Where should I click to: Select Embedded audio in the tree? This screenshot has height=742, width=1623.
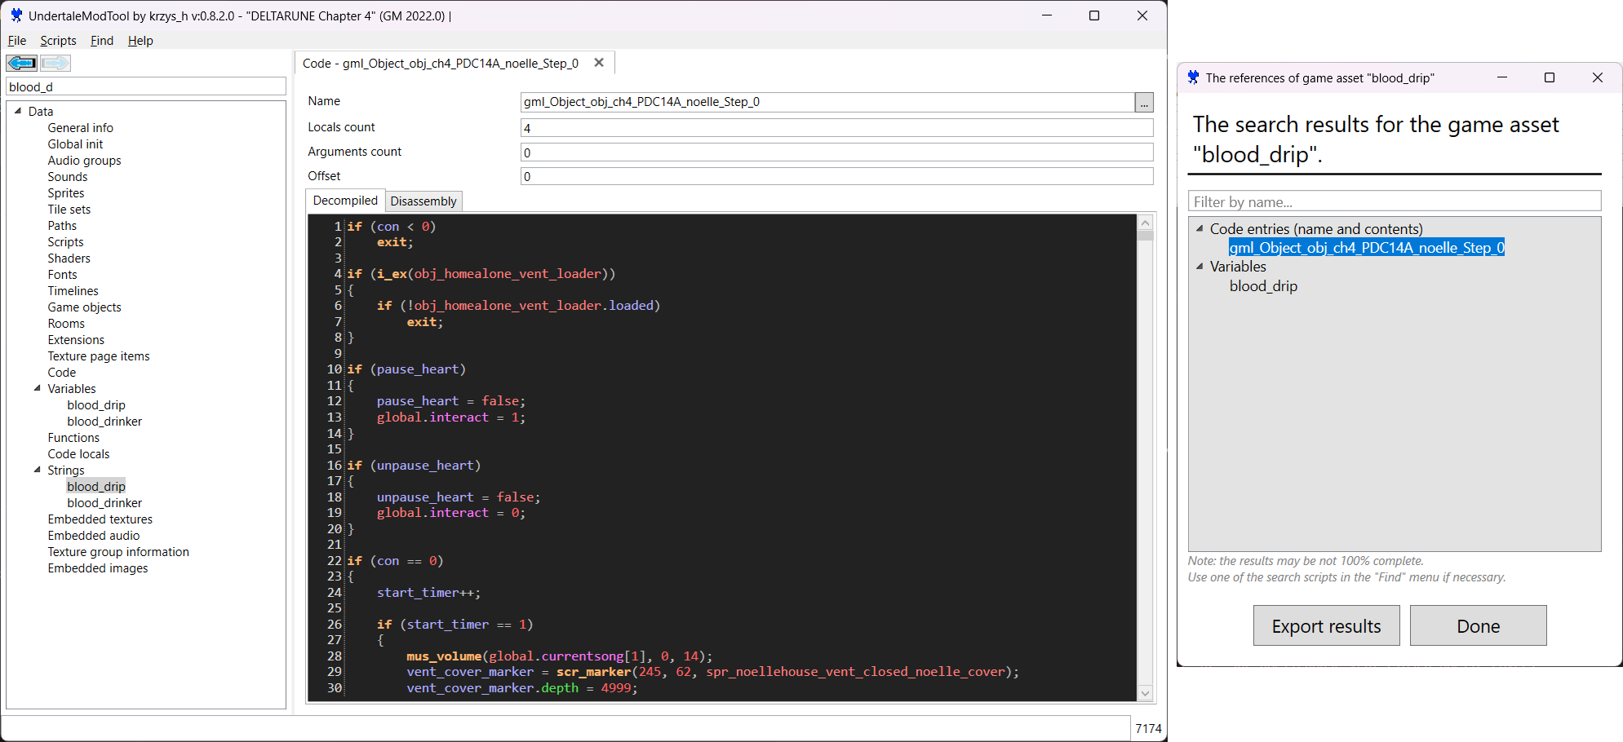[x=94, y=536]
